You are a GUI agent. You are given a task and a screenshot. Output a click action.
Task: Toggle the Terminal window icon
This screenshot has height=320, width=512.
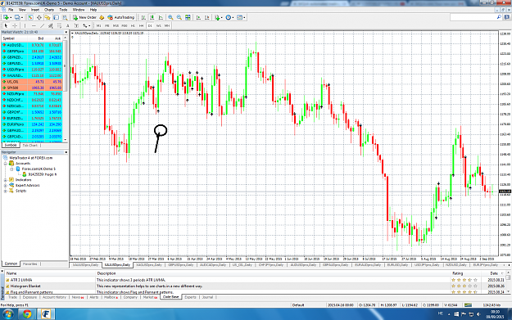(x=57, y=17)
